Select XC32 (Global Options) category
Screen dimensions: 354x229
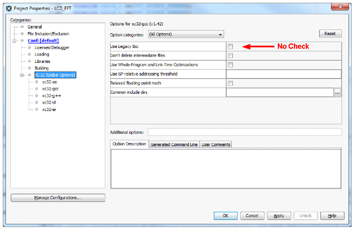coord(55,75)
